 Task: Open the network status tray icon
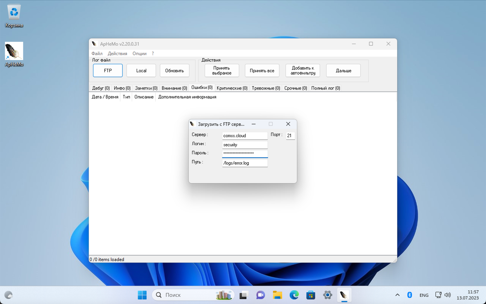pos(438,295)
